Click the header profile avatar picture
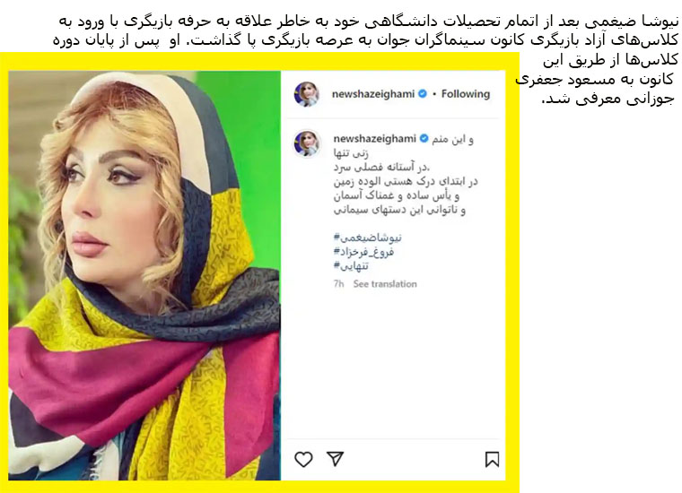This screenshot has width=682, height=493. [x=307, y=94]
